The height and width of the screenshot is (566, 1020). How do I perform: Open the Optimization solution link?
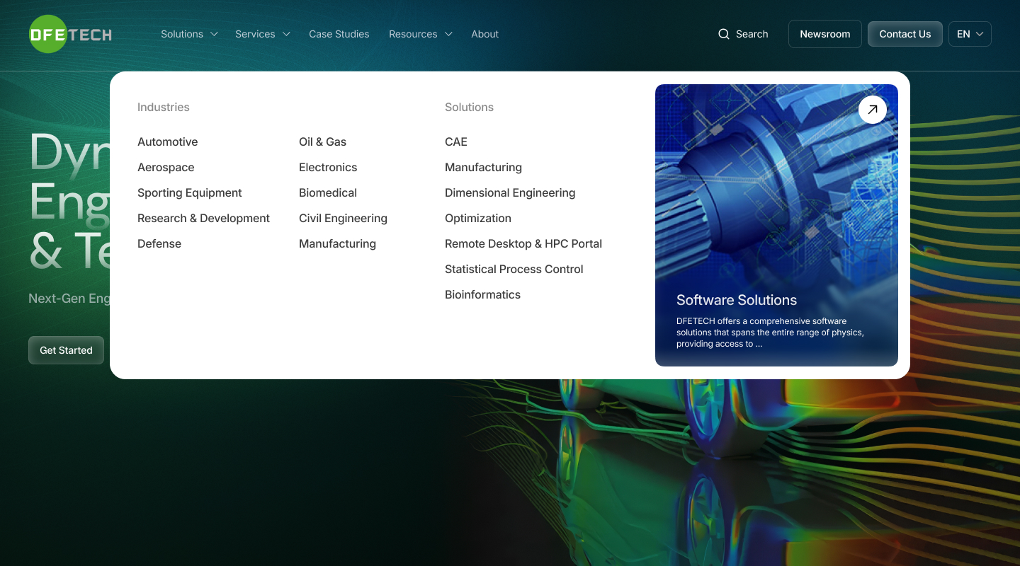point(478,218)
